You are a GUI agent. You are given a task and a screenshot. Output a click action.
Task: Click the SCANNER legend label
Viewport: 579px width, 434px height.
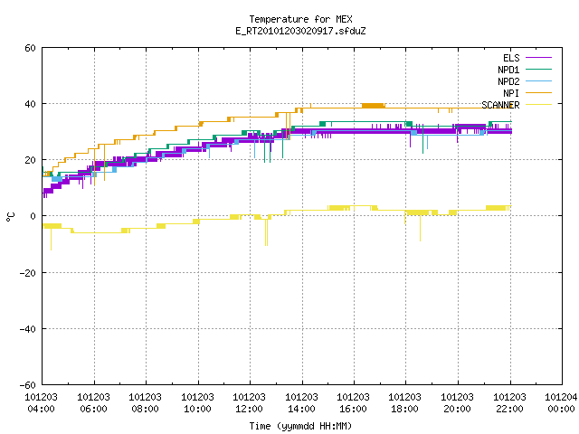(500, 105)
